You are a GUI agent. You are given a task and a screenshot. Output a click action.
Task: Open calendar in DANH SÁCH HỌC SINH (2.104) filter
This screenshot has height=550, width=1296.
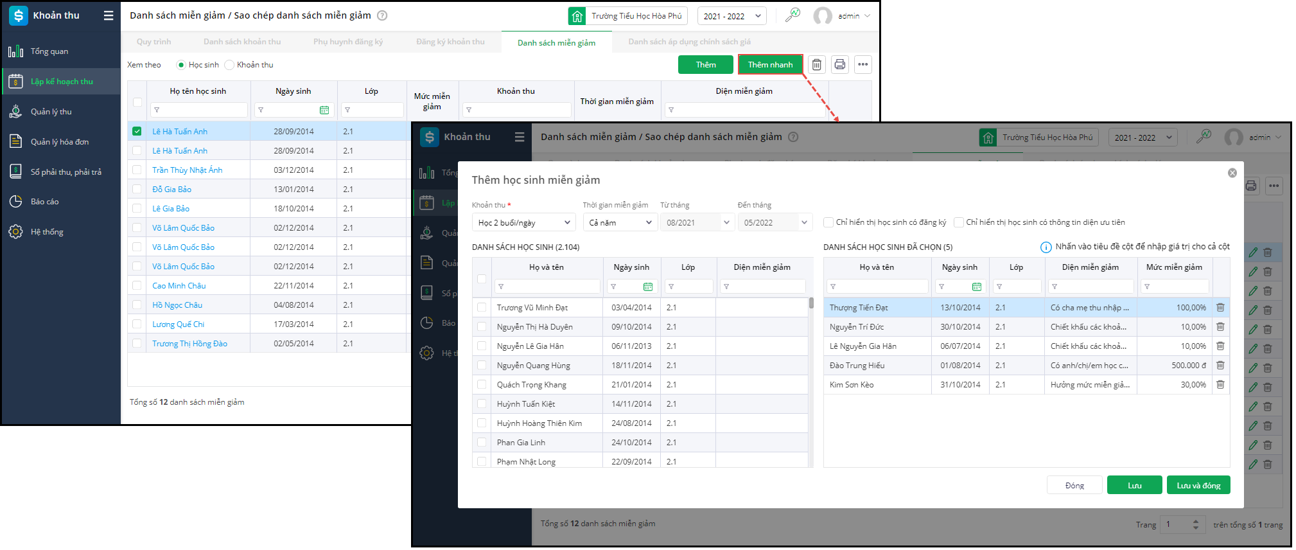648,287
